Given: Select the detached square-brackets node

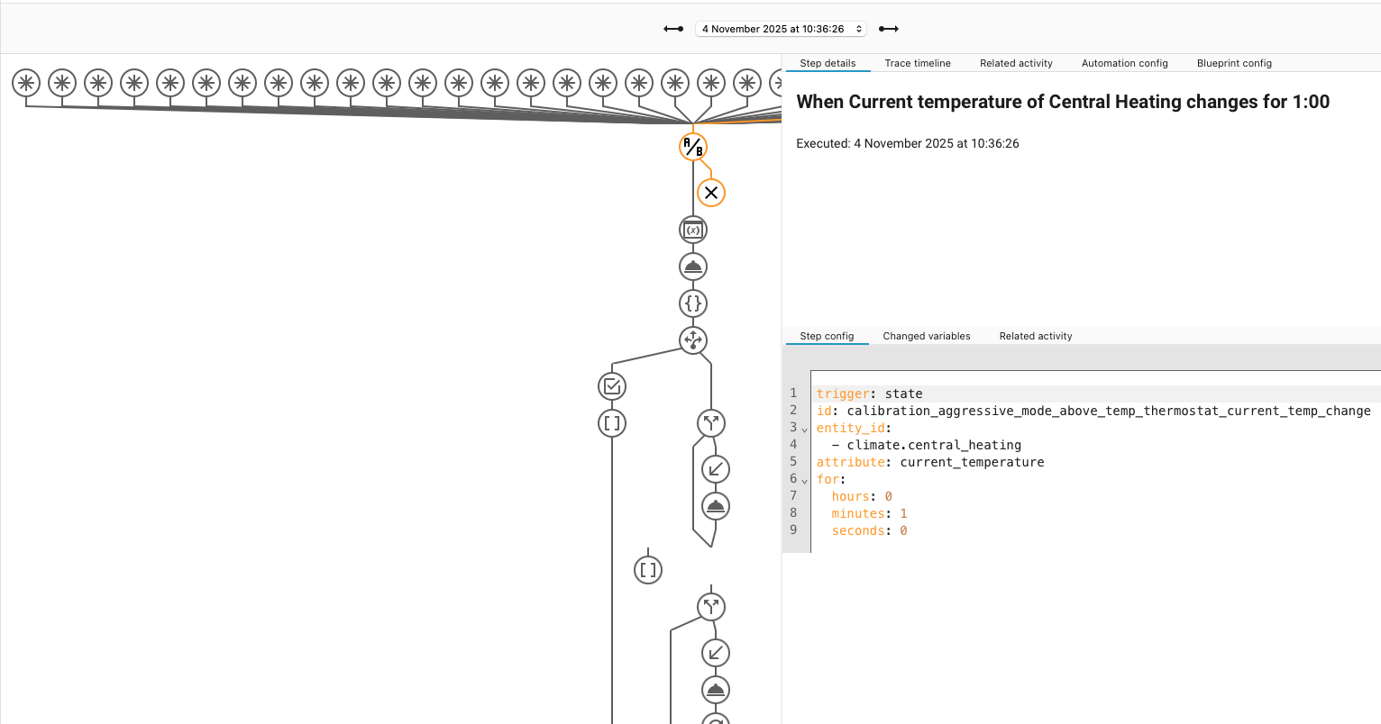Looking at the screenshot, I should (648, 570).
